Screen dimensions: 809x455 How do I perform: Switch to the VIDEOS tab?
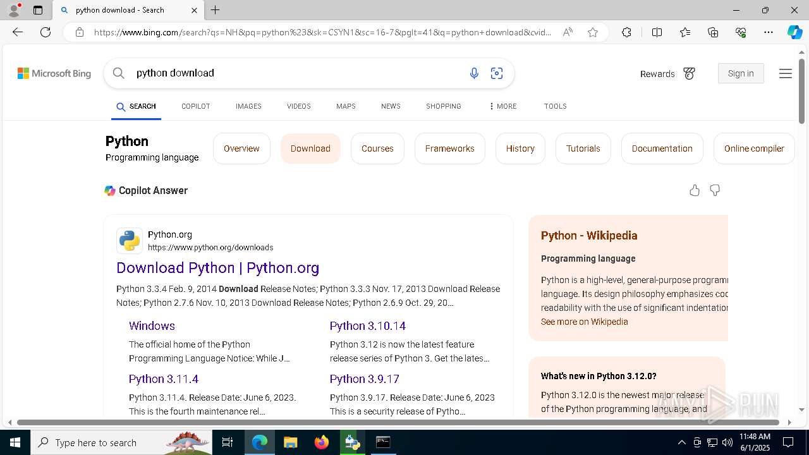click(x=298, y=106)
